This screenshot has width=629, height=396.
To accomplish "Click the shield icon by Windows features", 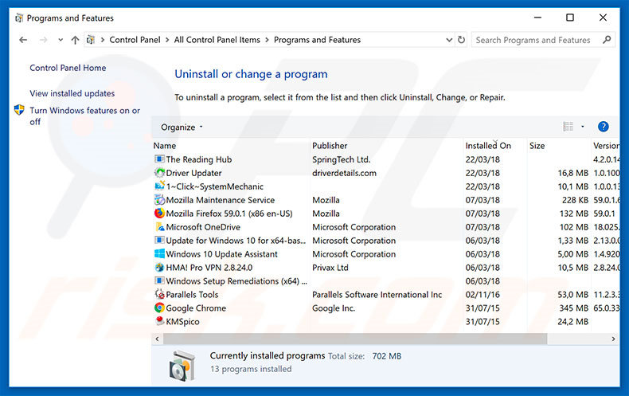I will click(x=19, y=110).
